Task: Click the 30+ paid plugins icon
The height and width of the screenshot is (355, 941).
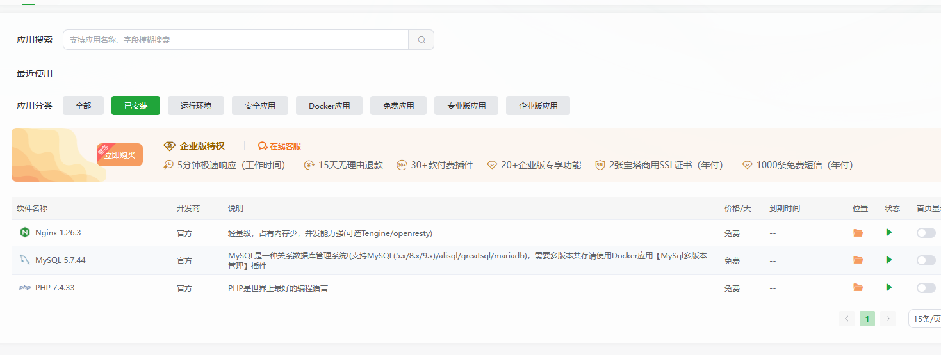Action: pyautogui.click(x=402, y=165)
